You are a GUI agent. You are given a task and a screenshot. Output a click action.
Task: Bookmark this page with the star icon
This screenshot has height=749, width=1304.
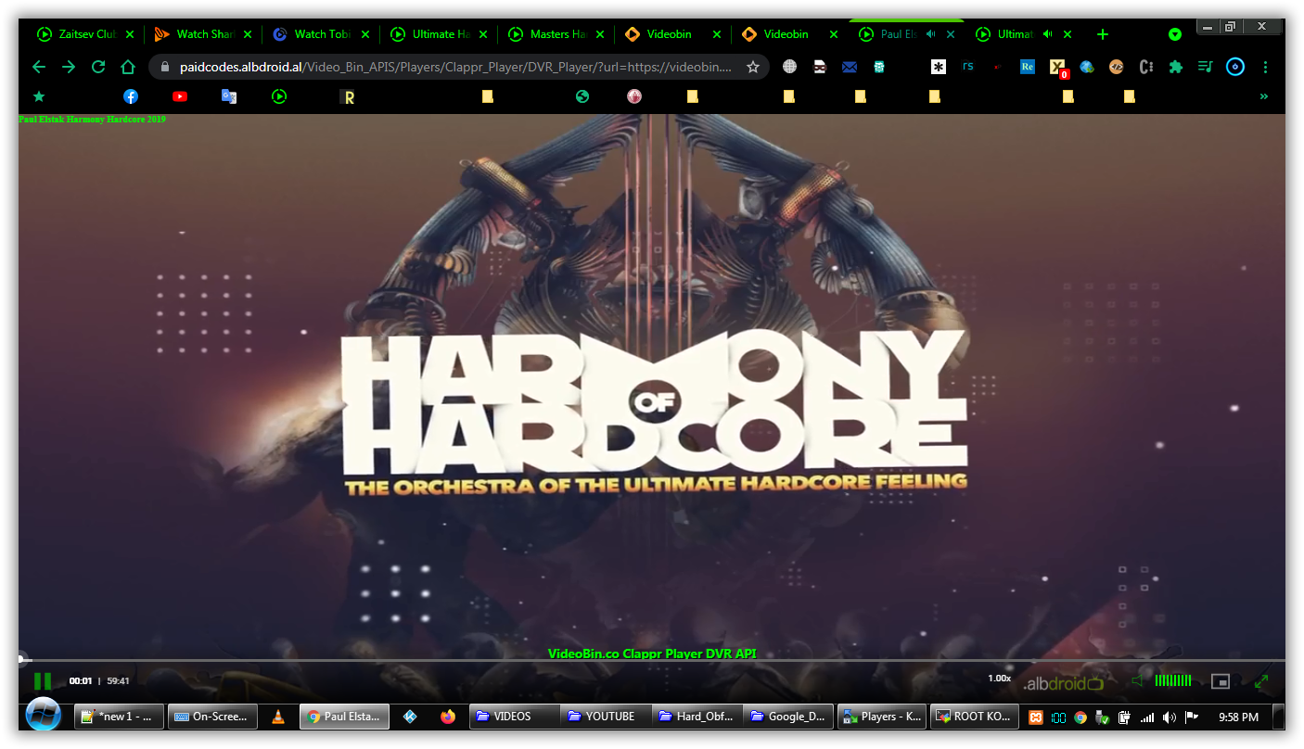click(753, 67)
